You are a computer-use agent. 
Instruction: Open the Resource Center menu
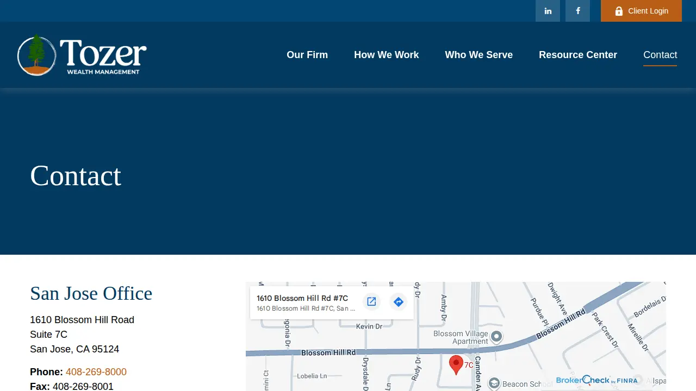577,55
